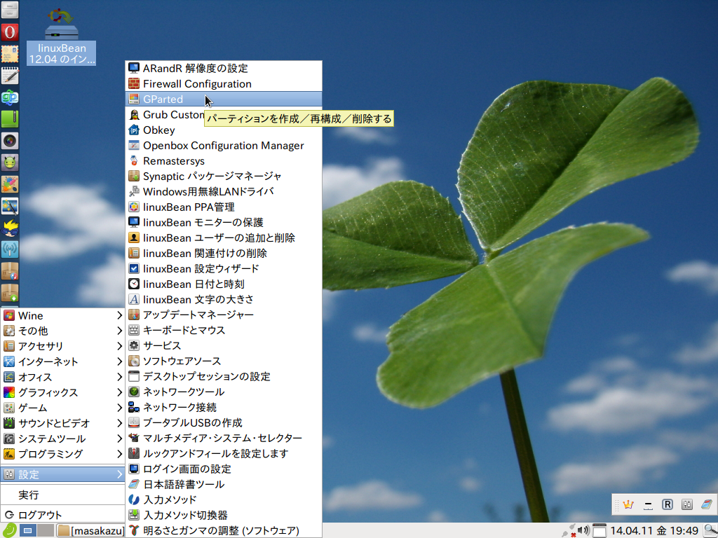718x538 pixels.
Task: Expand the オフィス submenu
Action: pos(62,377)
